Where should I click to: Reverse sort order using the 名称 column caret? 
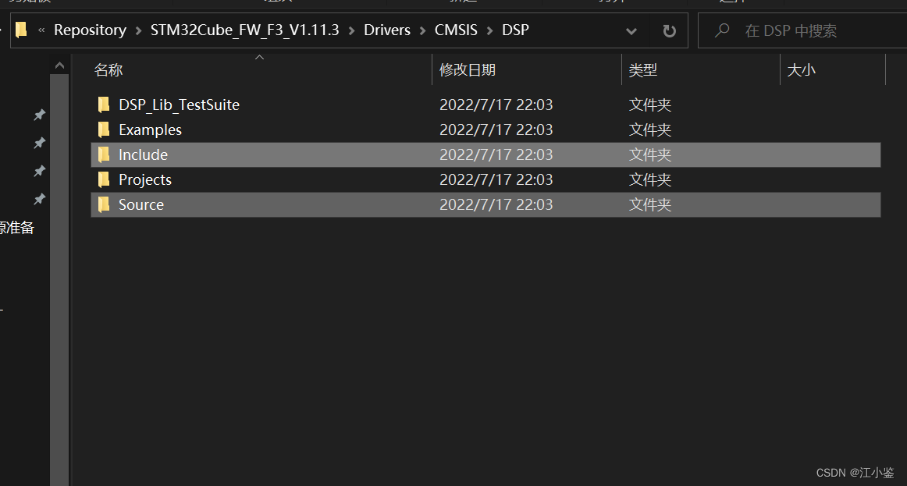259,56
